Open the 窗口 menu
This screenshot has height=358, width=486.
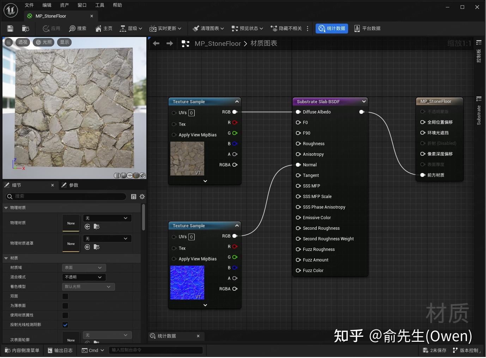click(x=82, y=5)
